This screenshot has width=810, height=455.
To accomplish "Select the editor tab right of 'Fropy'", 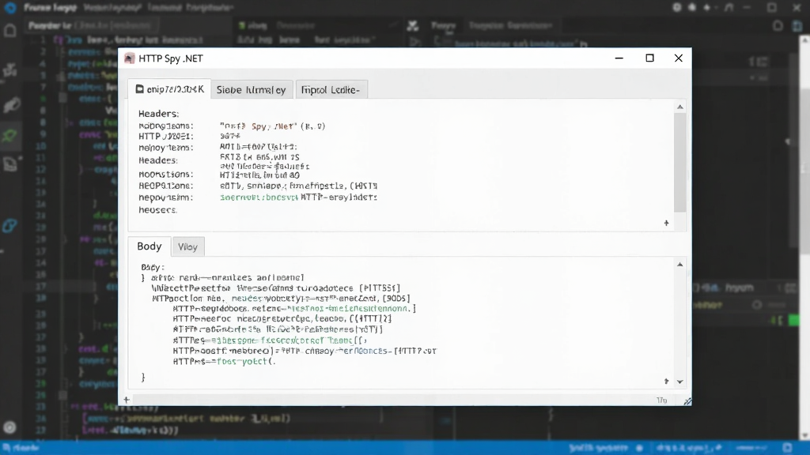I will point(510,25).
